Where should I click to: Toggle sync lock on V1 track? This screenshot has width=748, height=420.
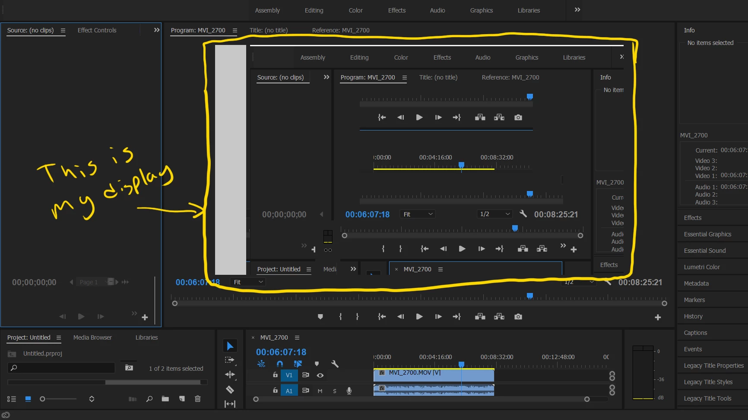(305, 375)
